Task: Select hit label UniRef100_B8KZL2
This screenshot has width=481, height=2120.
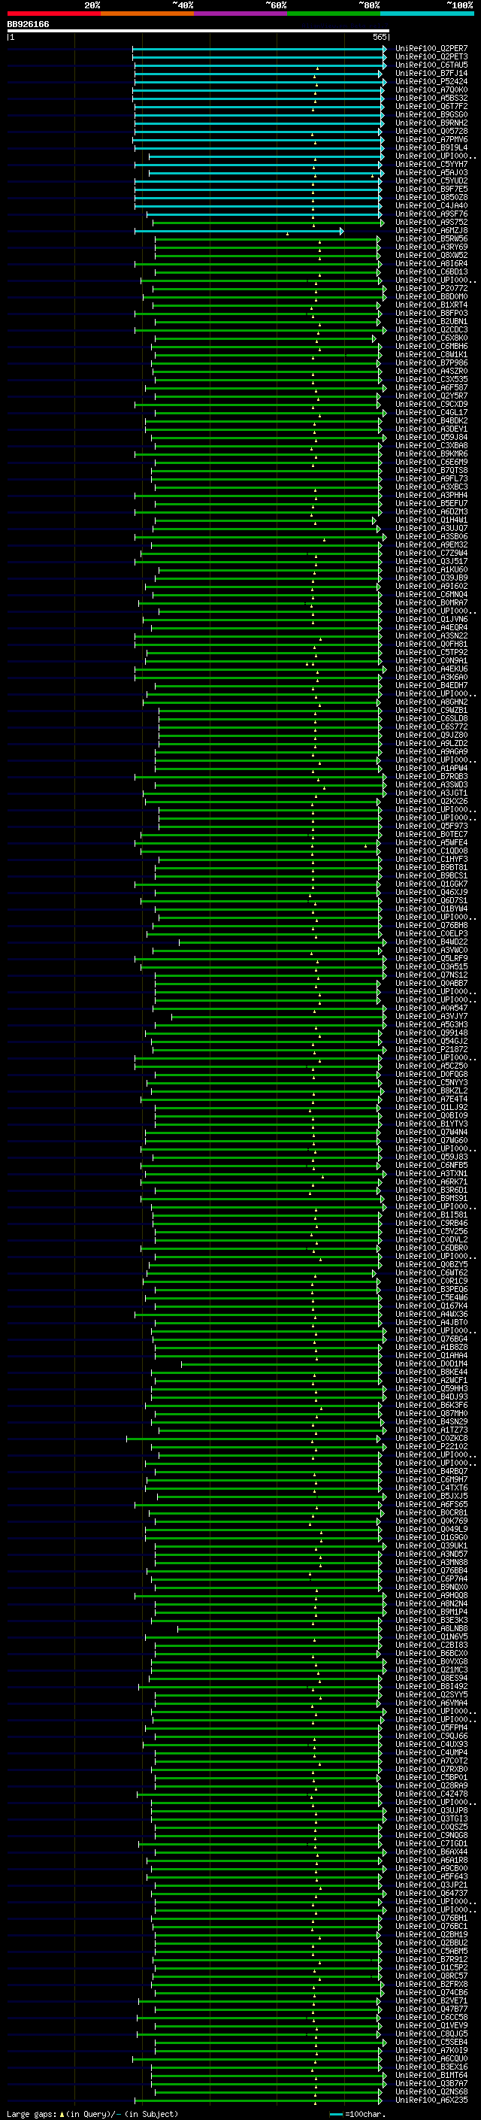Action: pyautogui.click(x=431, y=1090)
